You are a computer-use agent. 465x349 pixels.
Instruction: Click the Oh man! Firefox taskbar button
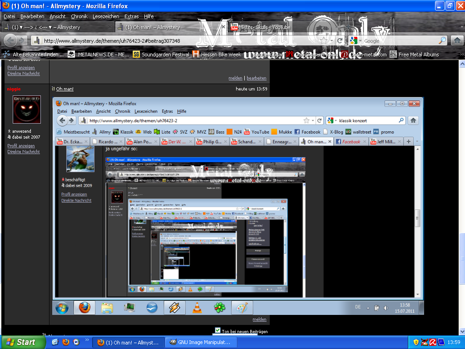tap(129, 342)
